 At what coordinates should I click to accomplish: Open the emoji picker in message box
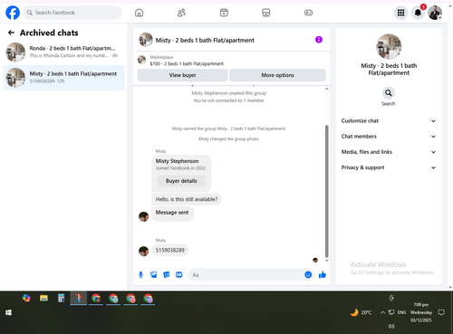tap(308, 274)
